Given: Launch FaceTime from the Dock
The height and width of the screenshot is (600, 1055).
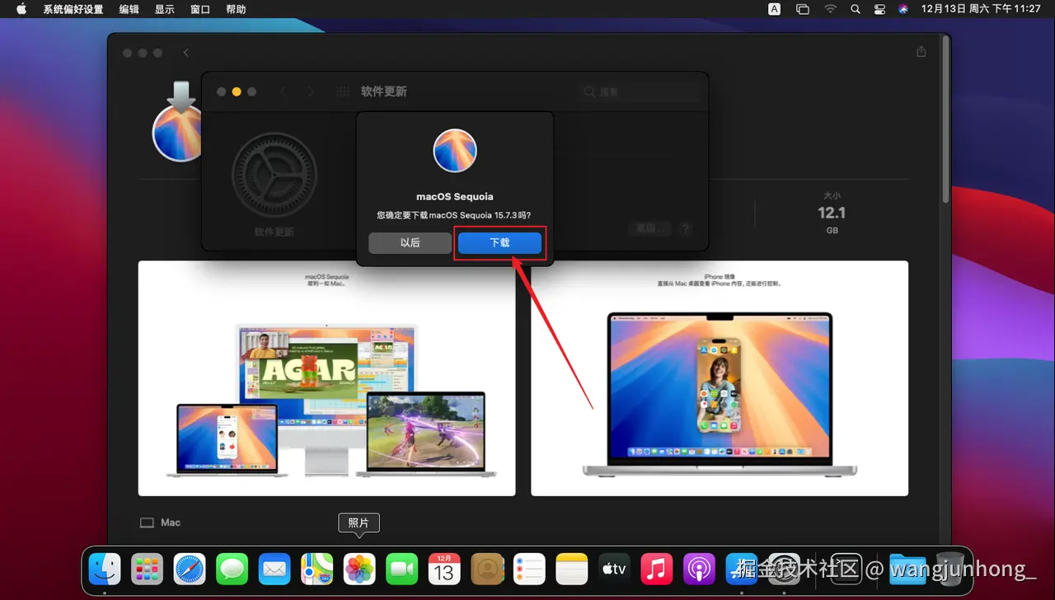Looking at the screenshot, I should [x=402, y=569].
